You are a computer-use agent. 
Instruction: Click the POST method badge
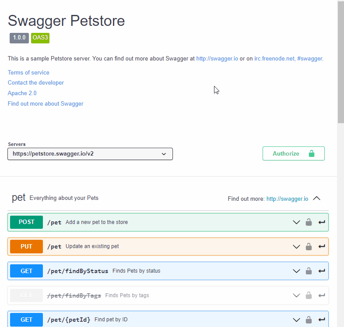click(26, 222)
